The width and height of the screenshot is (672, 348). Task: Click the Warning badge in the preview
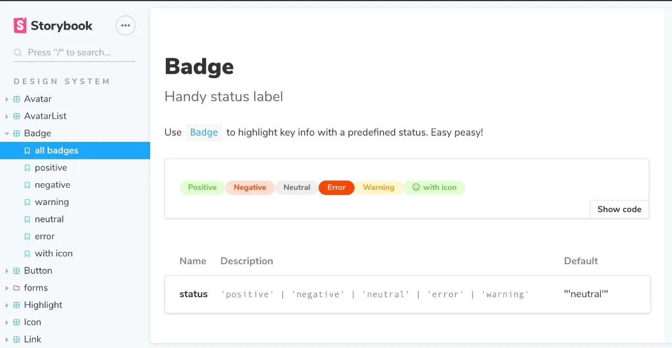379,187
